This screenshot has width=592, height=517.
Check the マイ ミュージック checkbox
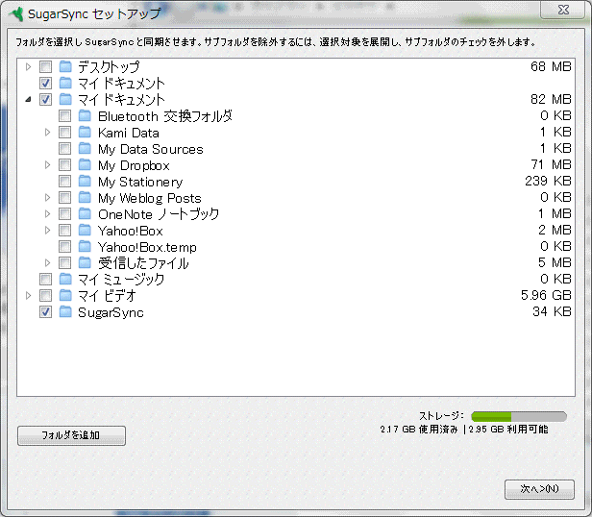(x=46, y=279)
